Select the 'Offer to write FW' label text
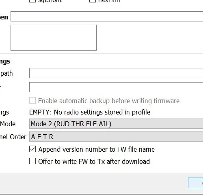This screenshot has width=203, height=195. pyautogui.click(x=94, y=161)
